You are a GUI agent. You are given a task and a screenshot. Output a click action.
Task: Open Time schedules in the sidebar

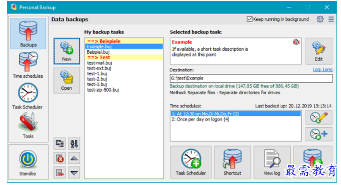(x=28, y=65)
